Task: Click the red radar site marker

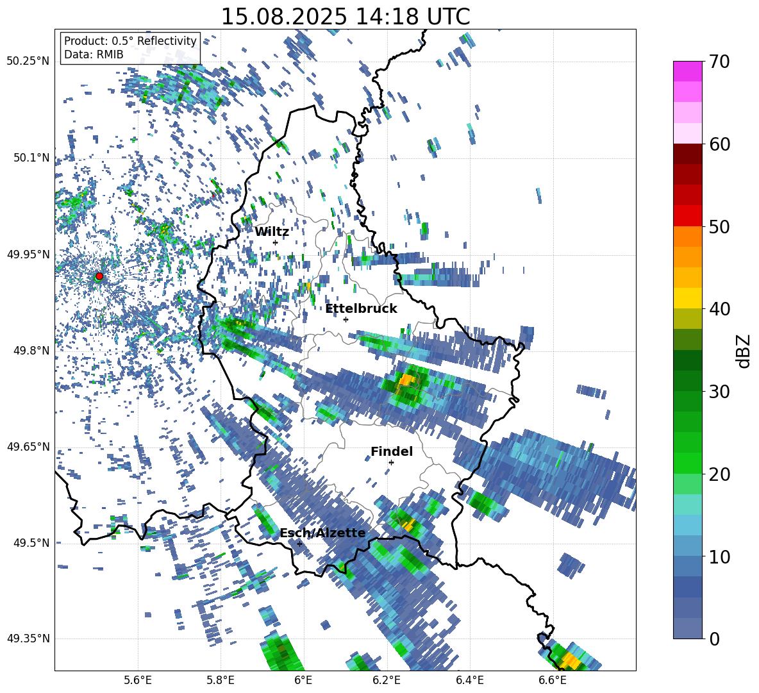Action: coord(99,276)
